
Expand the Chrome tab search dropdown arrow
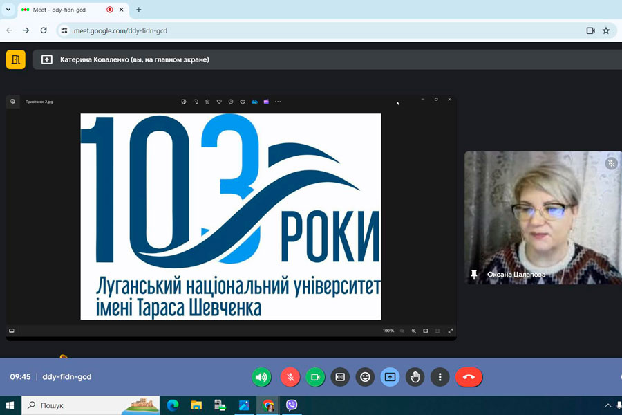tap(8, 10)
